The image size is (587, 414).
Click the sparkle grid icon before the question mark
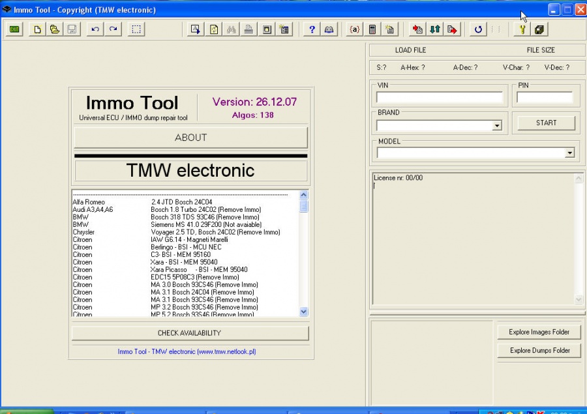284,29
